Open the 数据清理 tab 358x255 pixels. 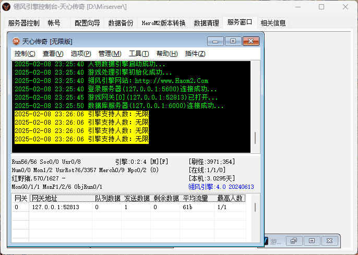point(206,23)
